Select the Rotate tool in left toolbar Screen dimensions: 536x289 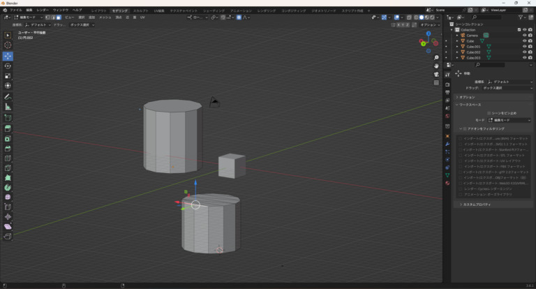pyautogui.click(x=8, y=66)
